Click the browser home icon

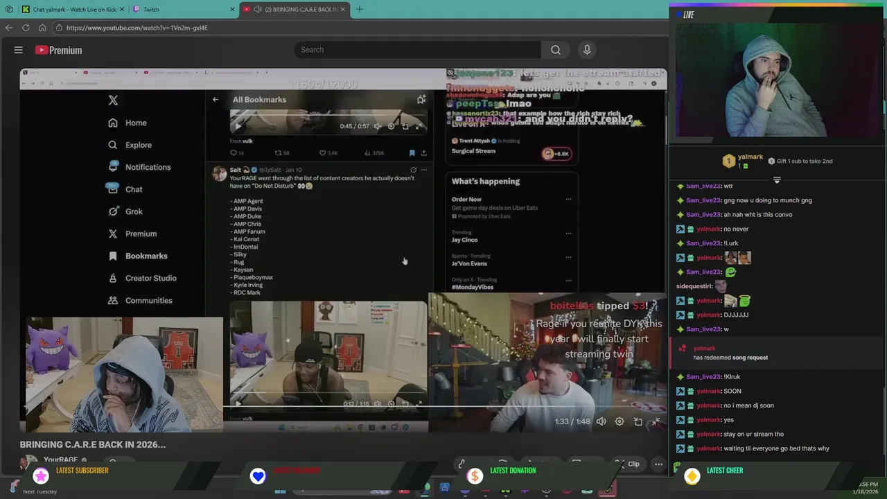[42, 28]
